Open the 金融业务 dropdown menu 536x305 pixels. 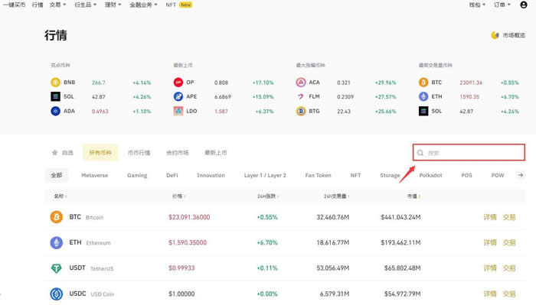click(x=143, y=5)
